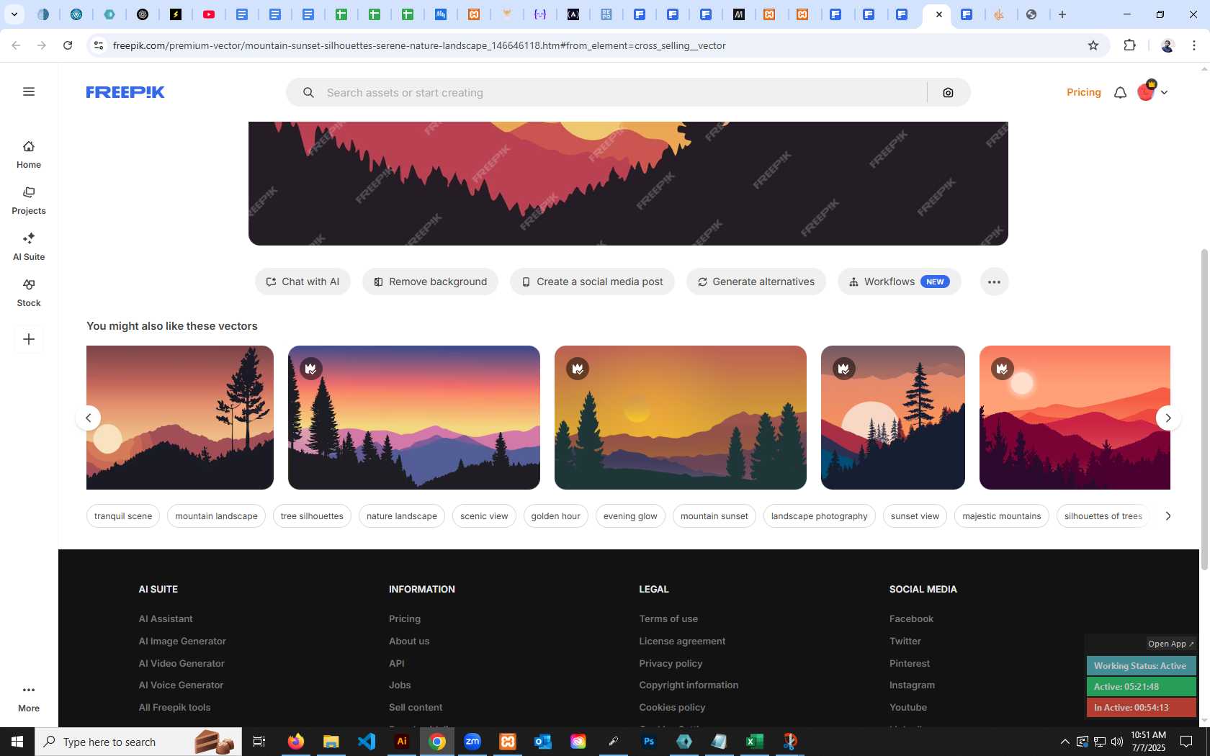The height and width of the screenshot is (756, 1210).
Task: Open Facebook social media link
Action: pyautogui.click(x=911, y=618)
